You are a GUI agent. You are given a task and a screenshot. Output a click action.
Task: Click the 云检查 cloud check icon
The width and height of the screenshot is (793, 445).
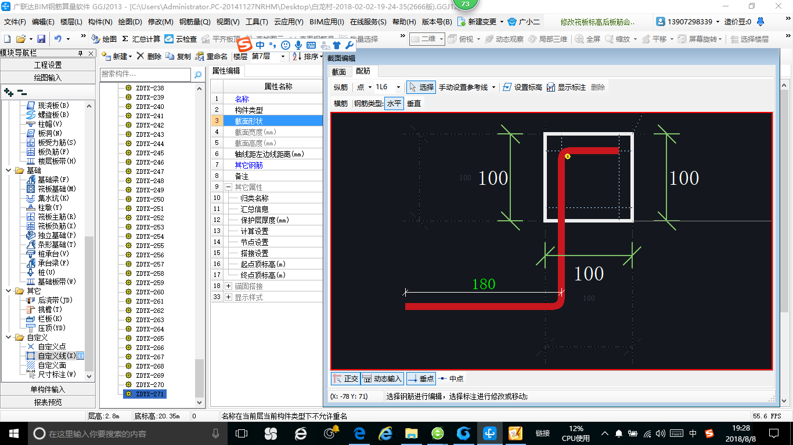click(181, 39)
